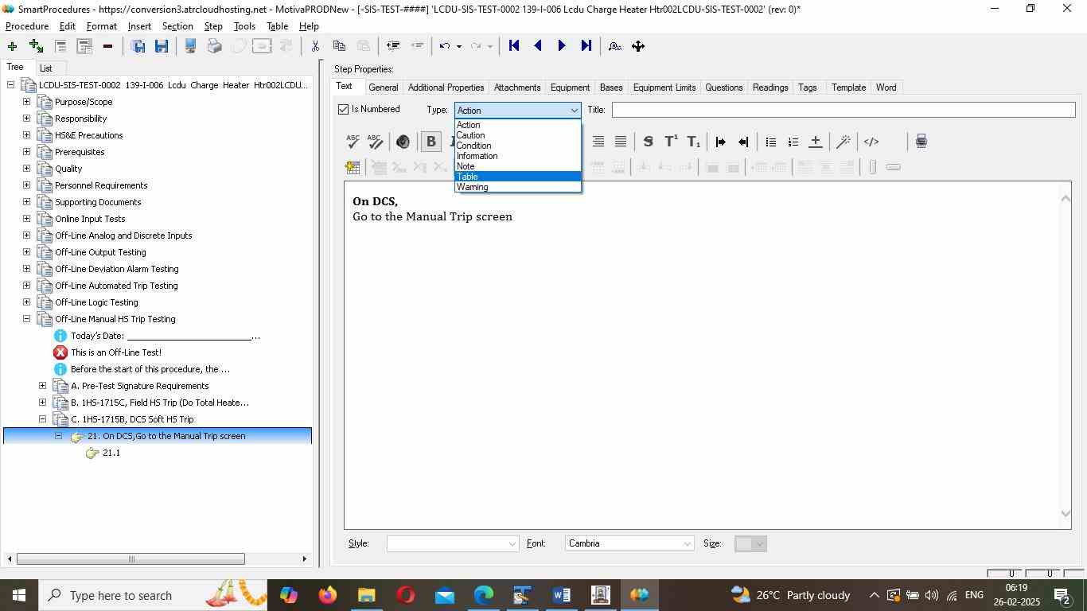The width and height of the screenshot is (1087, 611).
Task: Click the magic wand icon
Action: coord(843,142)
